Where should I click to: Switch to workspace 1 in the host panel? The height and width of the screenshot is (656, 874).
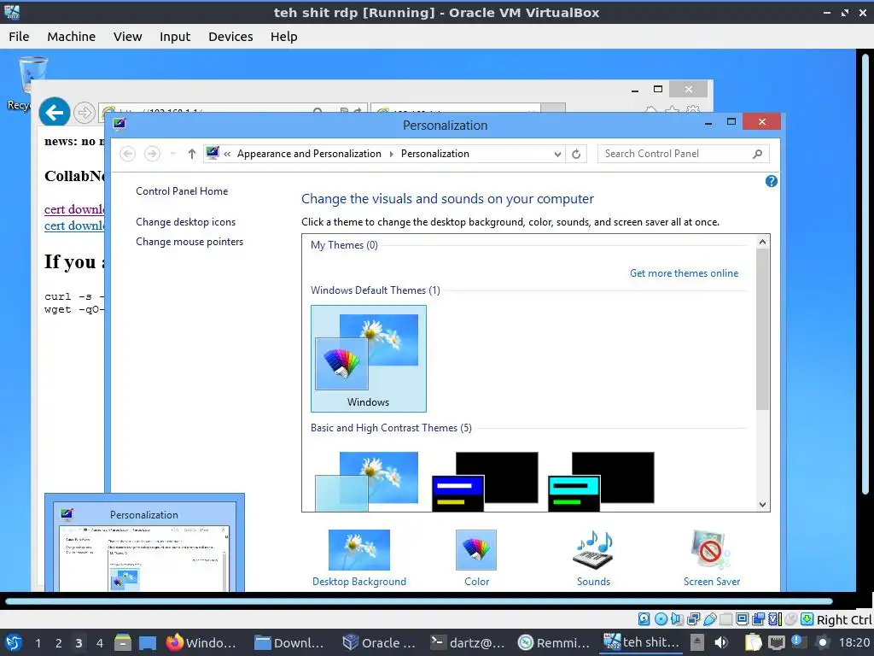[38, 643]
